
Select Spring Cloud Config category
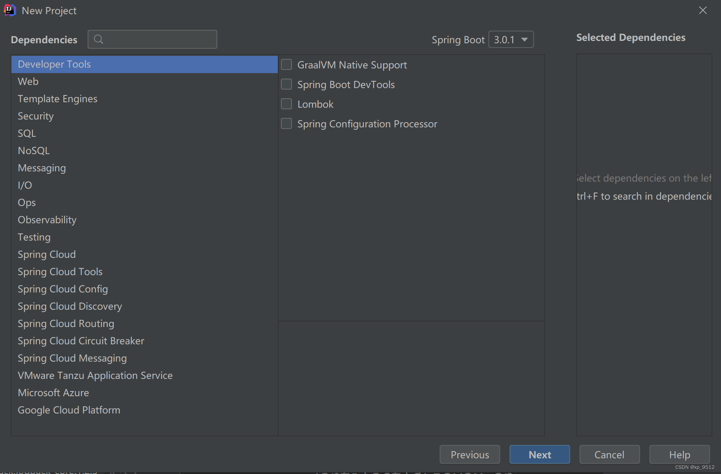tap(145, 289)
